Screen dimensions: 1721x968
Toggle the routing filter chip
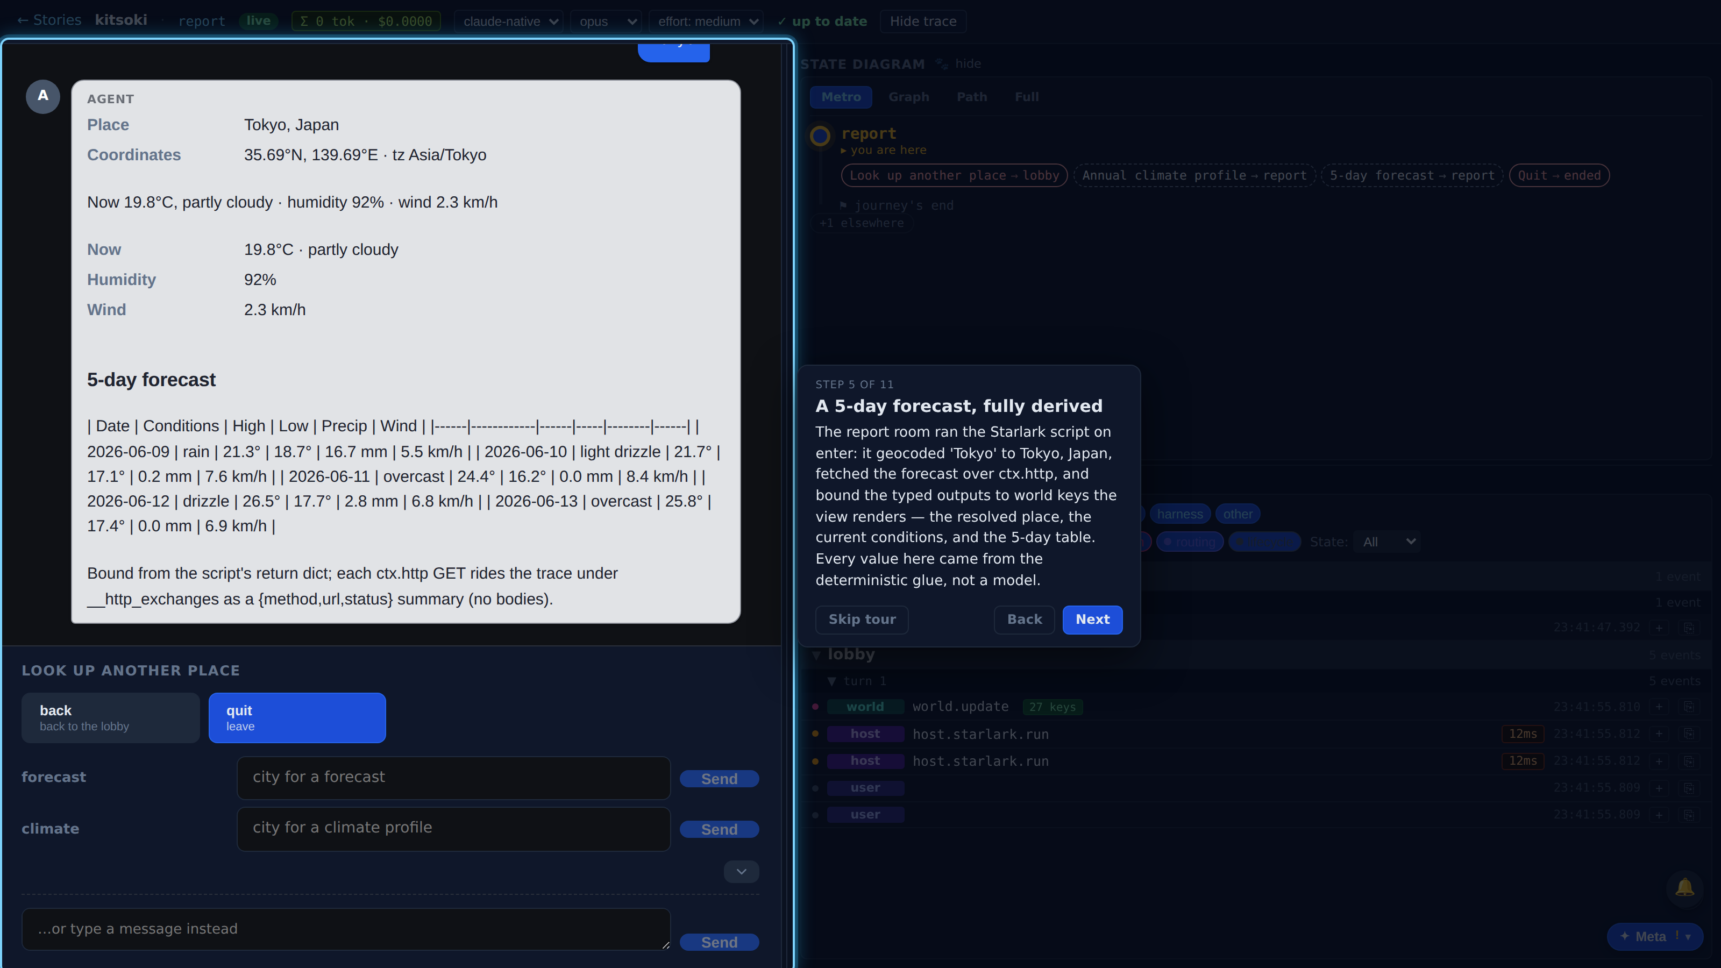click(1190, 542)
